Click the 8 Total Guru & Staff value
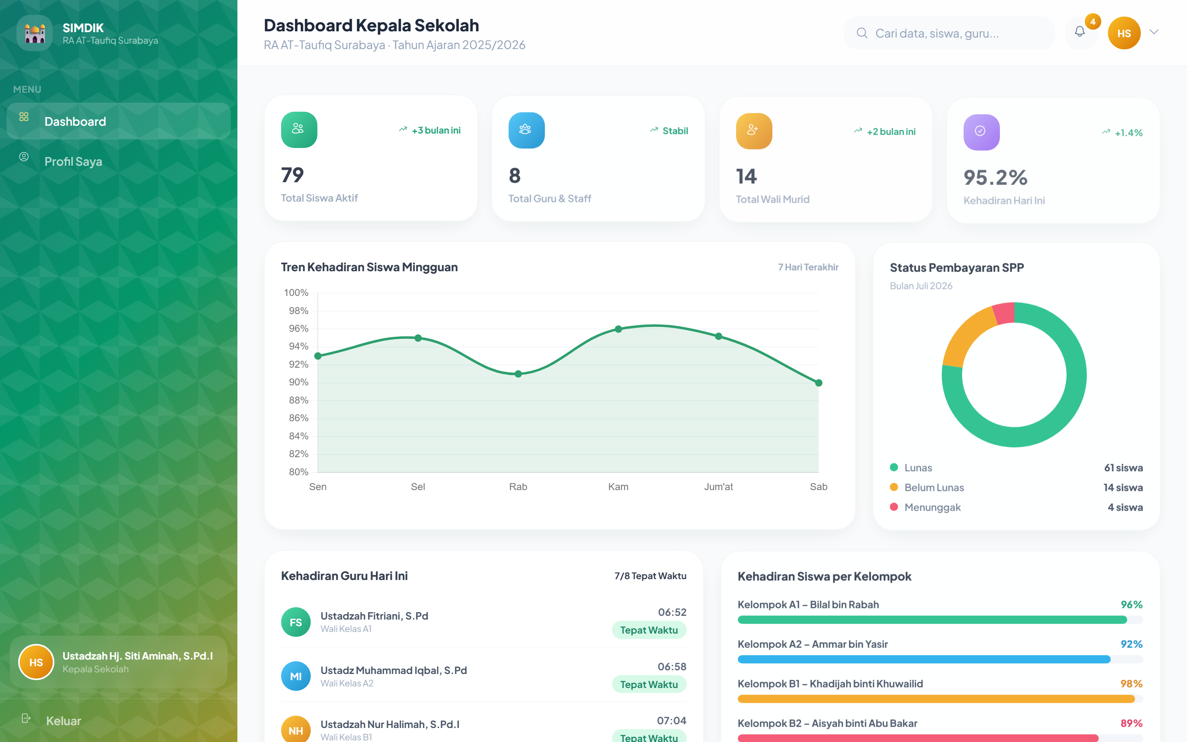The height and width of the screenshot is (742, 1187). click(514, 176)
